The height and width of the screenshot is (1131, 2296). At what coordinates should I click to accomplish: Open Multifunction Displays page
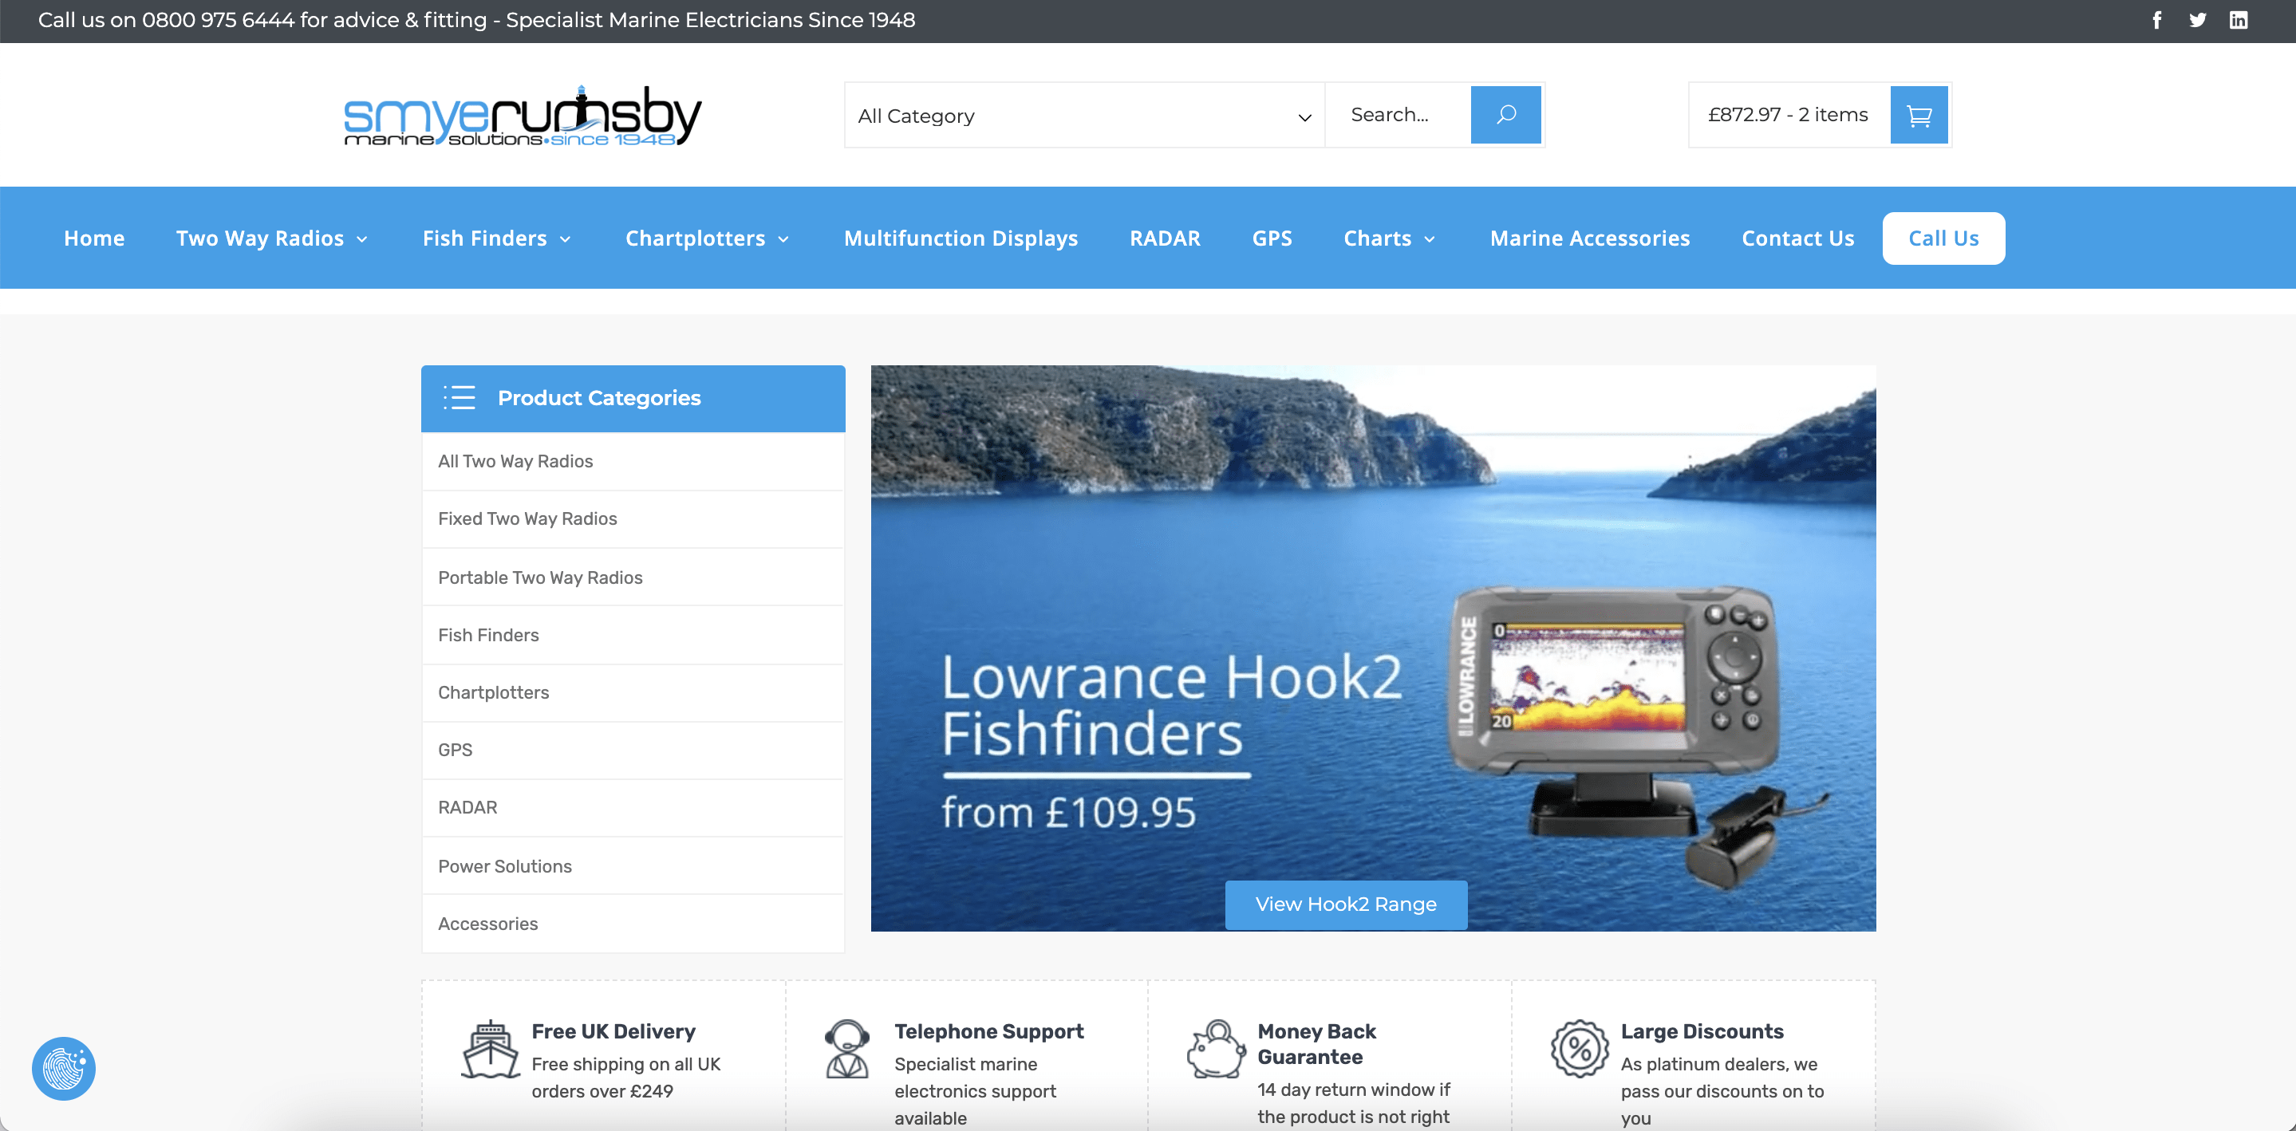click(x=961, y=238)
